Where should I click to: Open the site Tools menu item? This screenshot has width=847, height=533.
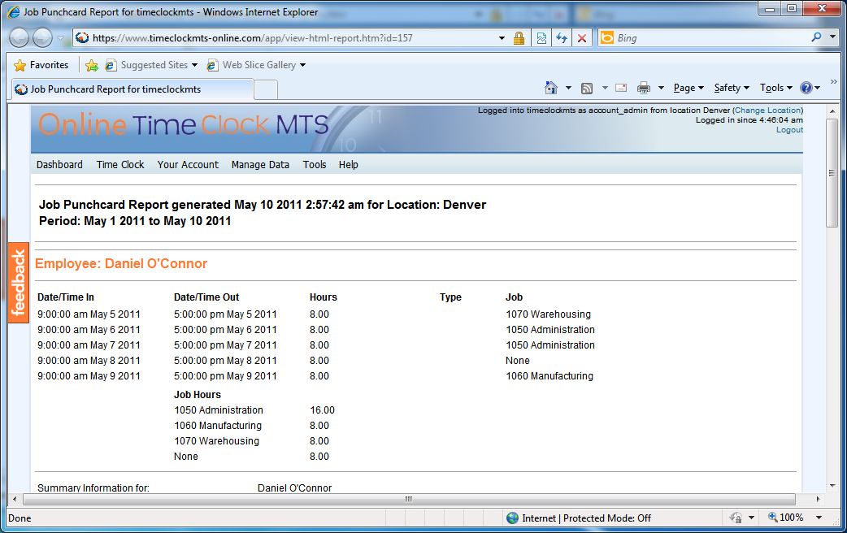coord(315,165)
